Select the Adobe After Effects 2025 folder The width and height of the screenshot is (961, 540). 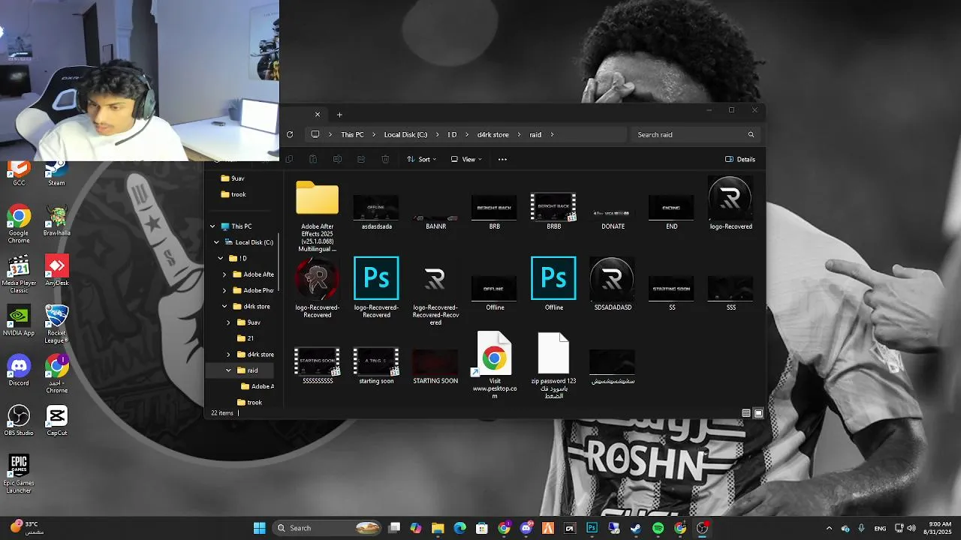[x=318, y=215]
